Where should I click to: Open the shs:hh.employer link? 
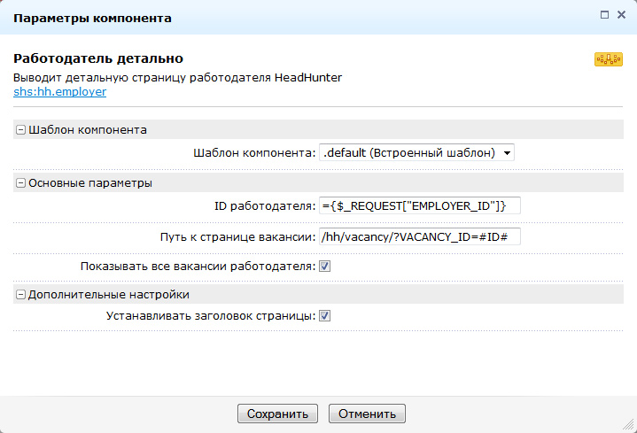pyautogui.click(x=59, y=91)
